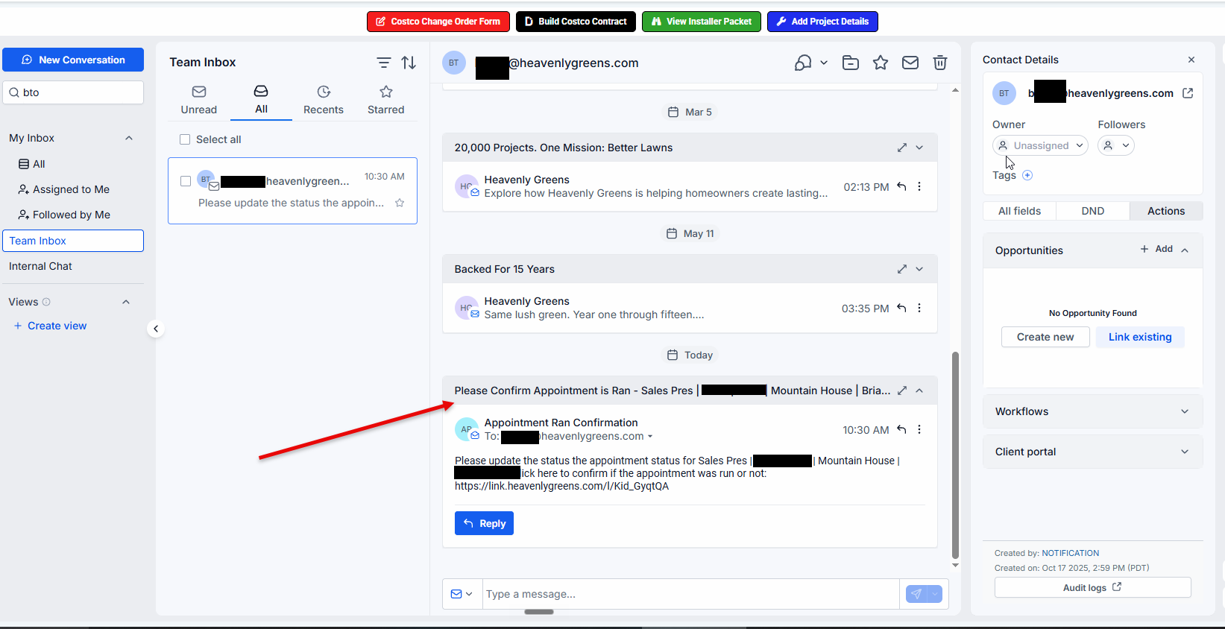1225x629 pixels.
Task: Click Build Costco Contract button
Action: point(576,22)
